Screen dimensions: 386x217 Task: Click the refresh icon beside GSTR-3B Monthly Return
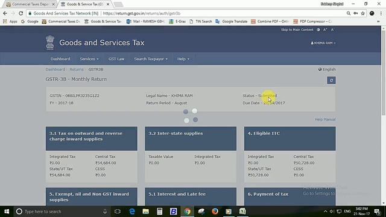(331, 80)
